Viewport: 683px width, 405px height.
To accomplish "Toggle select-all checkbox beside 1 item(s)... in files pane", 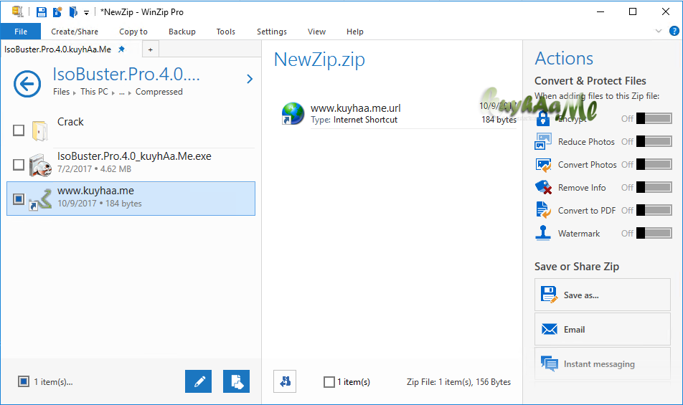I will pos(24,381).
